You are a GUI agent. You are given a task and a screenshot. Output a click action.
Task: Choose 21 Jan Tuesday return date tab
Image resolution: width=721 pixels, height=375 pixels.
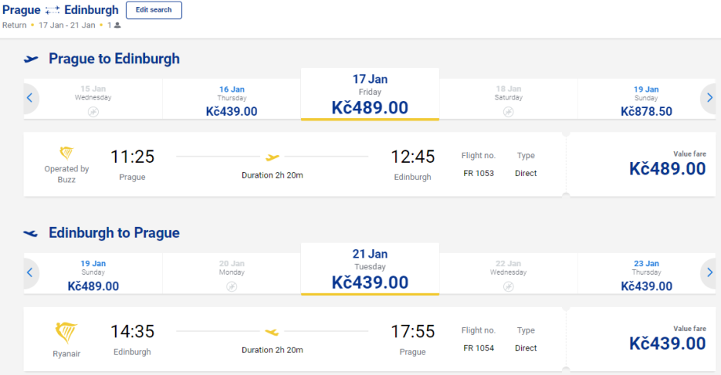pos(370,269)
